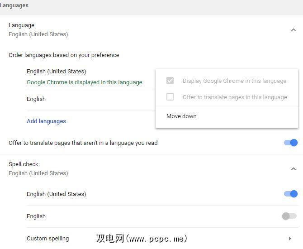The height and width of the screenshot is (249, 303).
Task: Collapse the Spell check section chevron
Action: [x=293, y=169]
